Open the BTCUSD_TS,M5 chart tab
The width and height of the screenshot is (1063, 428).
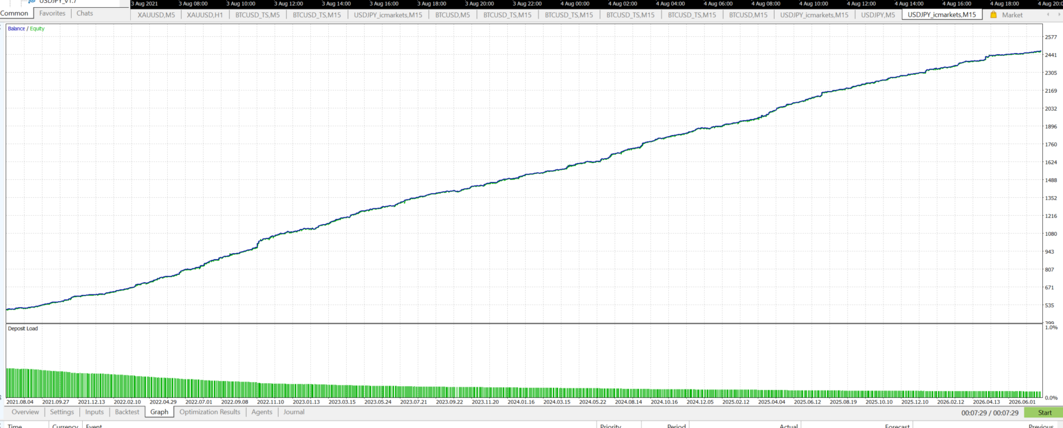point(257,15)
